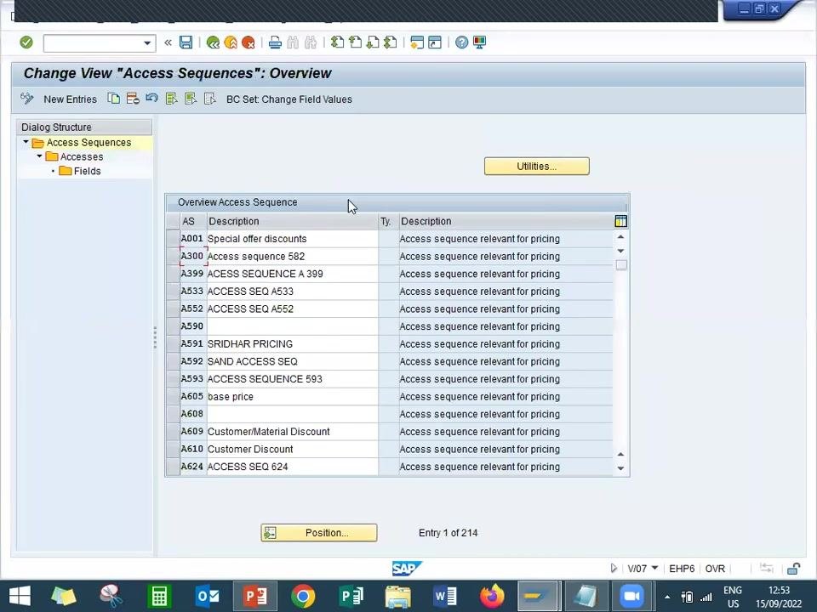The height and width of the screenshot is (612, 817).
Task: Click the Select Block icon
Action: click(x=191, y=99)
